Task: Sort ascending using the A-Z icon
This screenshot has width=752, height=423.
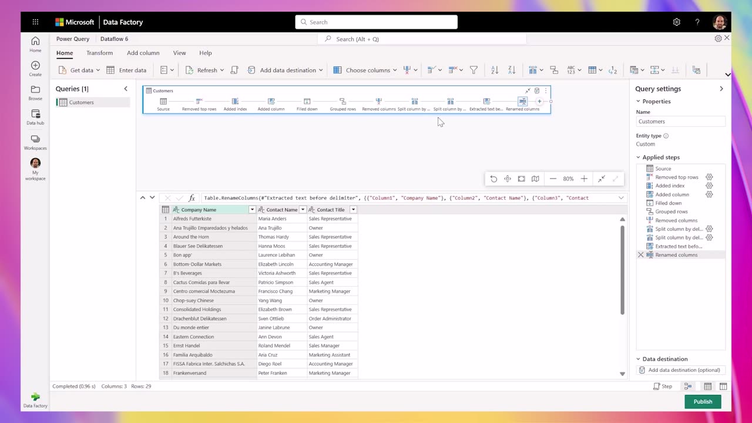Action: click(x=495, y=70)
